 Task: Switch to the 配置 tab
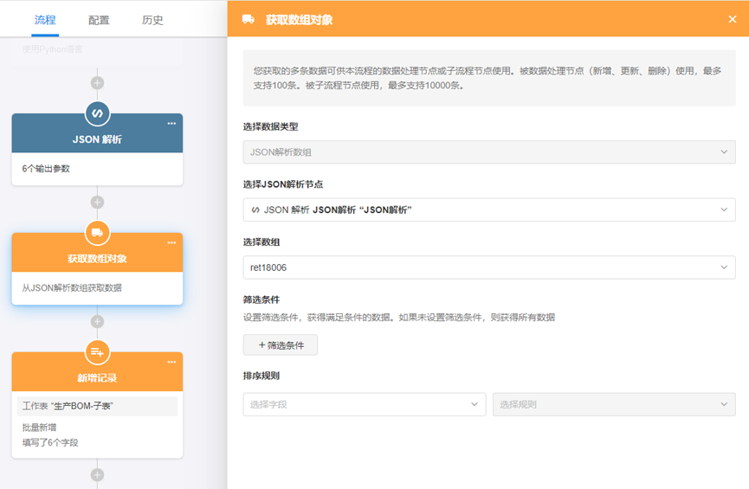(99, 20)
